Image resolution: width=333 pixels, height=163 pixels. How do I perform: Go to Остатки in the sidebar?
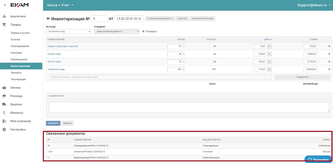tap(15, 39)
